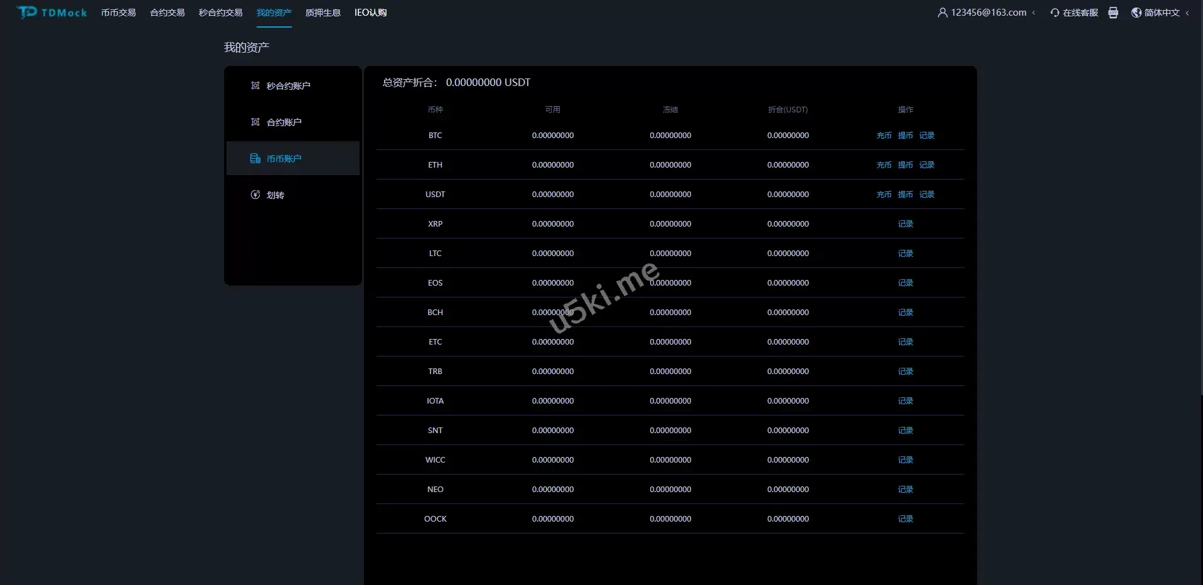Open 记录 records link for USDT
Screen dimensions: 1203x585
pos(926,195)
